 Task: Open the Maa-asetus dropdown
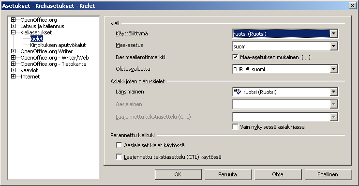click(334, 46)
